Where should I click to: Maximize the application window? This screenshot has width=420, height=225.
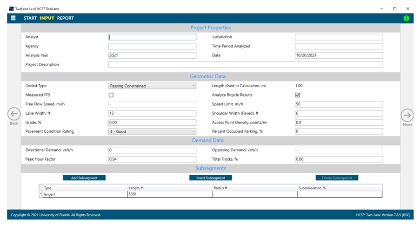tap(394, 9)
